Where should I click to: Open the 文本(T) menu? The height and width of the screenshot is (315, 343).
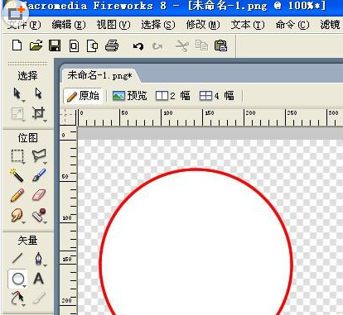(248, 26)
